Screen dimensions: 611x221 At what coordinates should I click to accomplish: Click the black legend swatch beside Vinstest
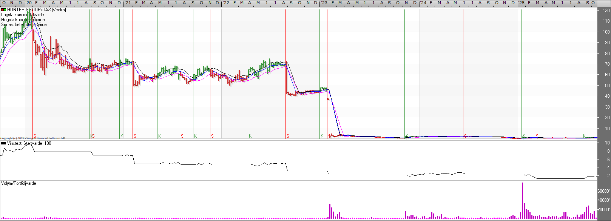tap(3, 143)
